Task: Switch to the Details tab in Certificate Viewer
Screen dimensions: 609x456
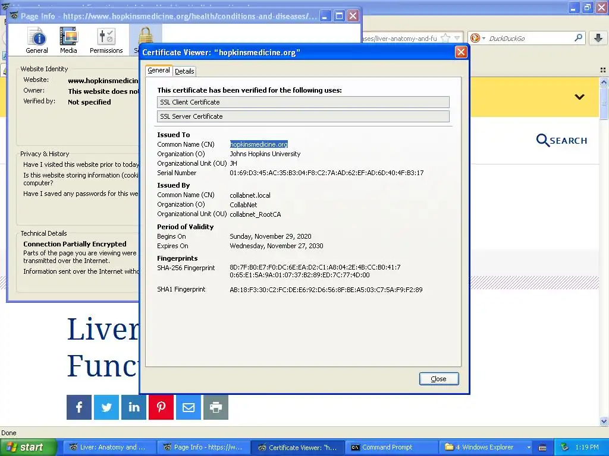Action: 184,71
